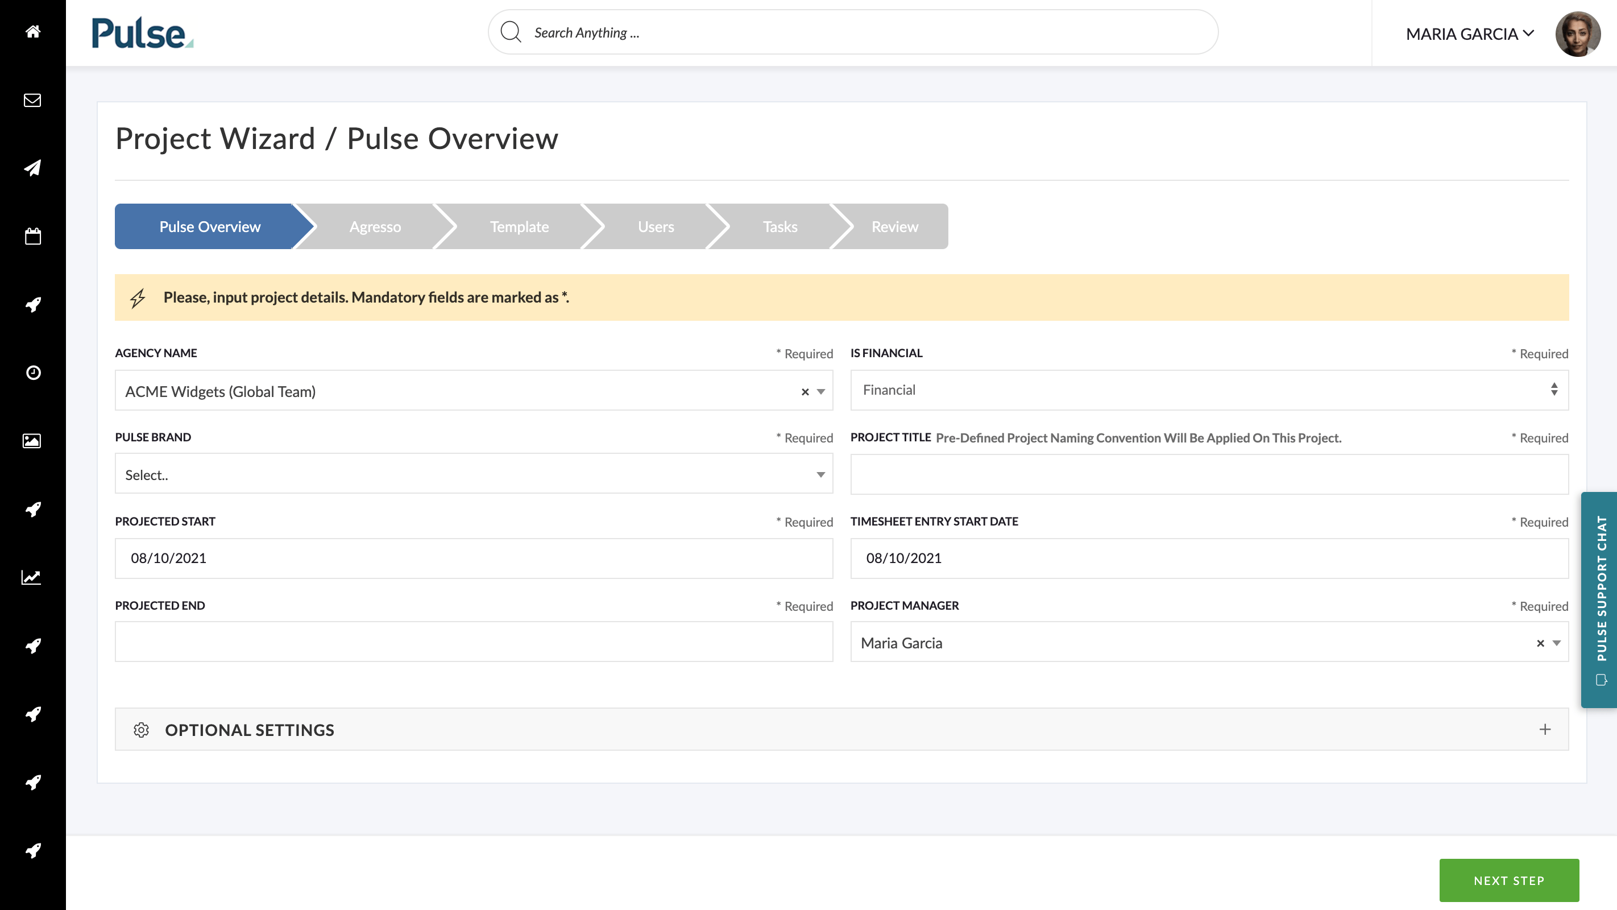Viewport: 1617px width, 910px height.
Task: Clear the Agency Name selection with the x
Action: (805, 392)
